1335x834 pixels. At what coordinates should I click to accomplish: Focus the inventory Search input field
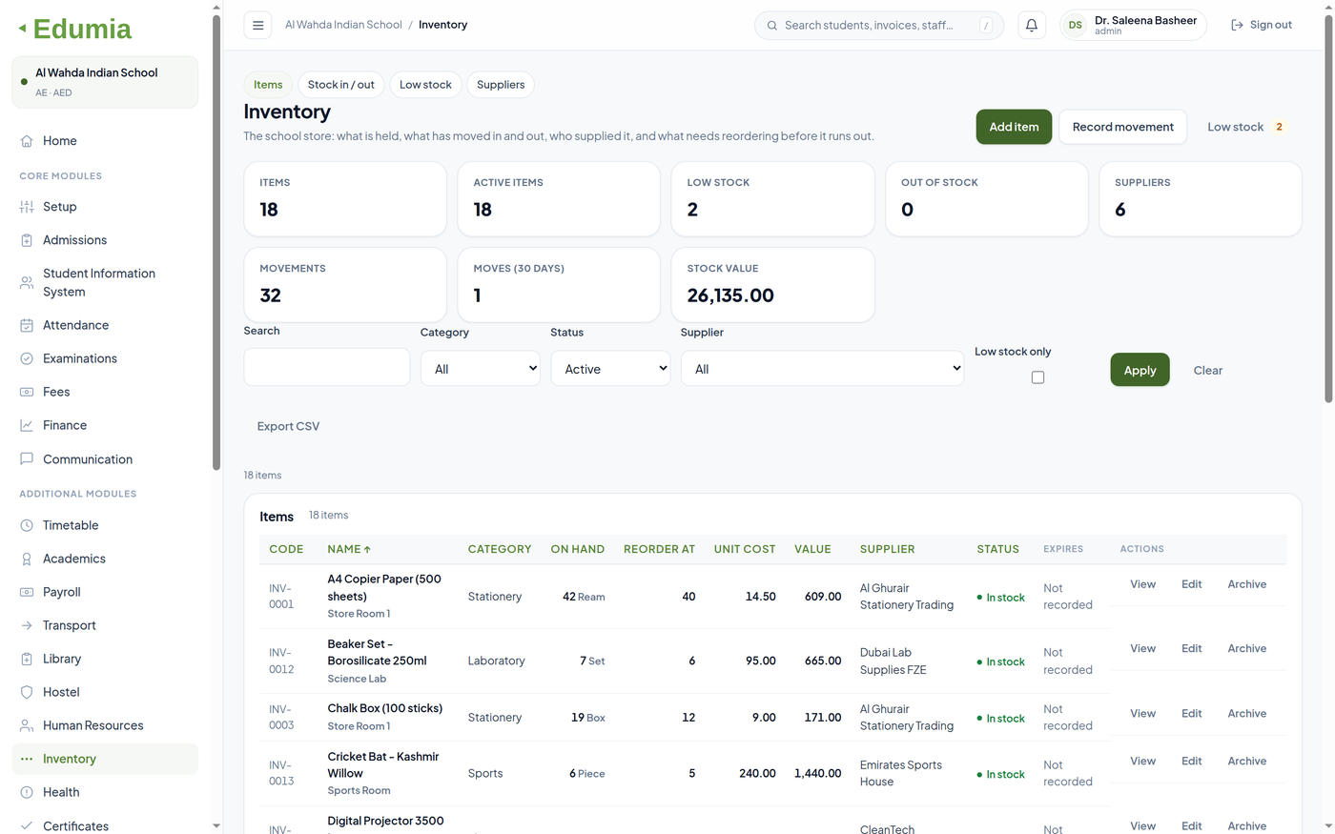click(x=327, y=367)
